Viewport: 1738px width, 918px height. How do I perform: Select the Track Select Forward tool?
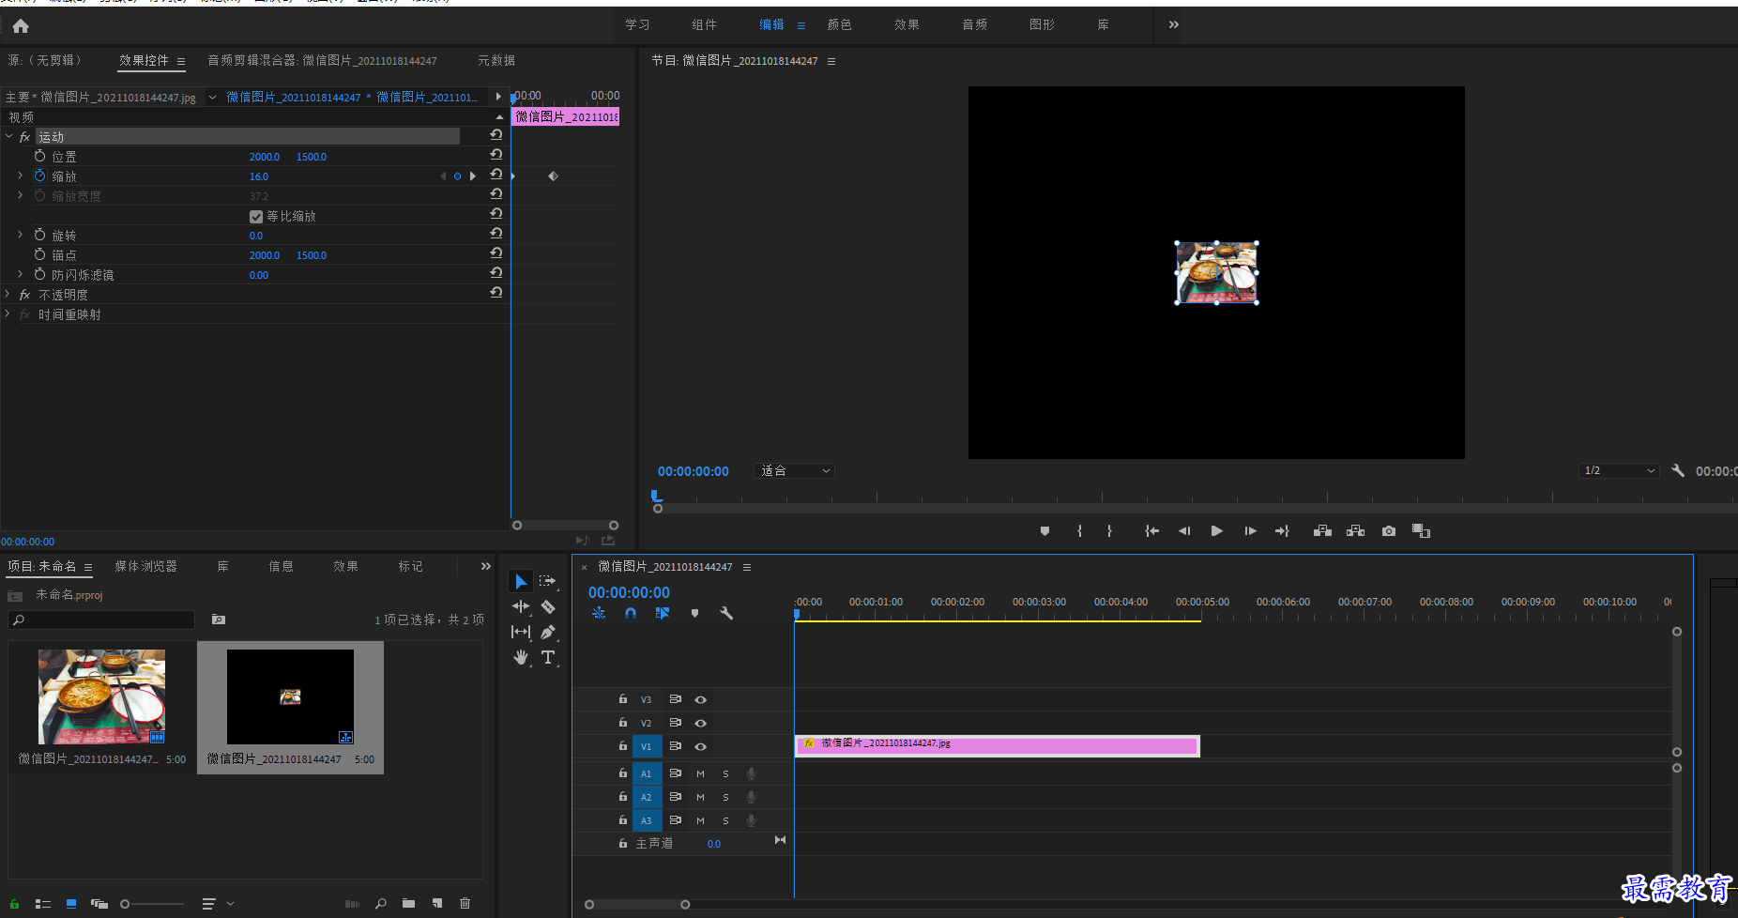[548, 582]
